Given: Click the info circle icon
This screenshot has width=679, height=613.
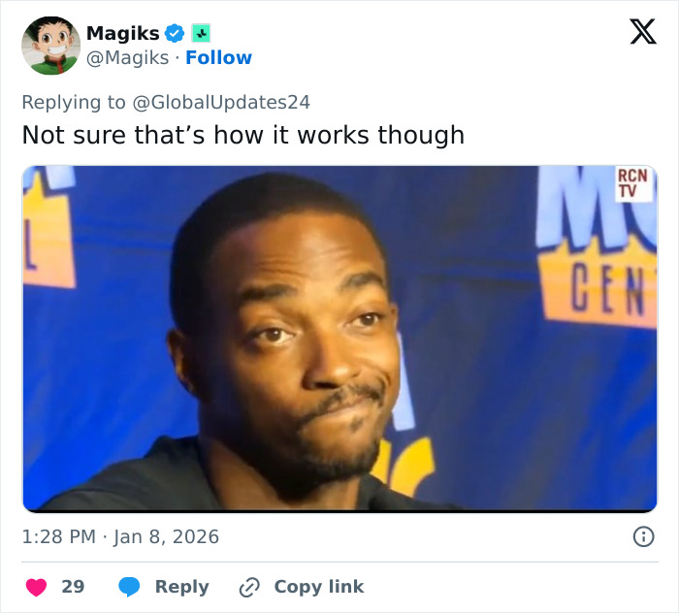Looking at the screenshot, I should coord(642,536).
